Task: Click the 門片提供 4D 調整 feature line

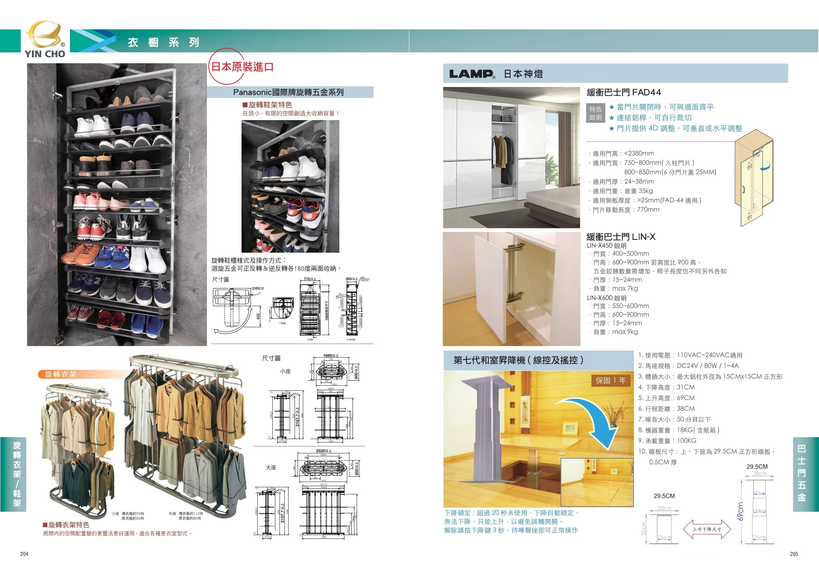Action: pos(675,128)
